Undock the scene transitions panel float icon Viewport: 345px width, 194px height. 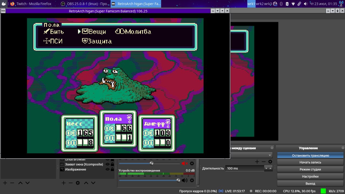272,148
